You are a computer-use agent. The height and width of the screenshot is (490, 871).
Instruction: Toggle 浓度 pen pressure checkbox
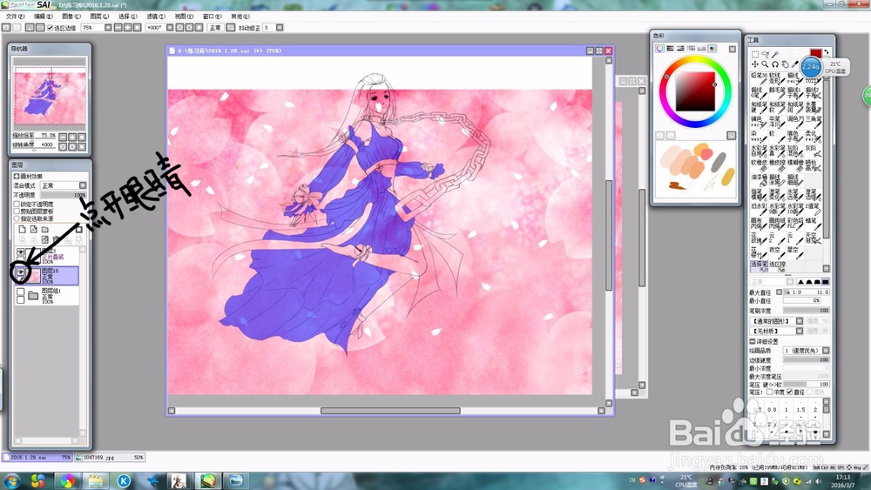[770, 392]
